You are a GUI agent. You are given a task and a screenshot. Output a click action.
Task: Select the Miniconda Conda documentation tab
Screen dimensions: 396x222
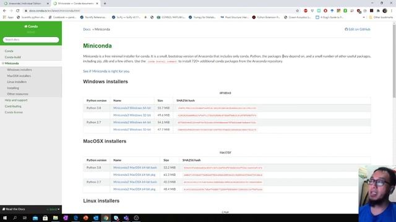coord(75,4)
